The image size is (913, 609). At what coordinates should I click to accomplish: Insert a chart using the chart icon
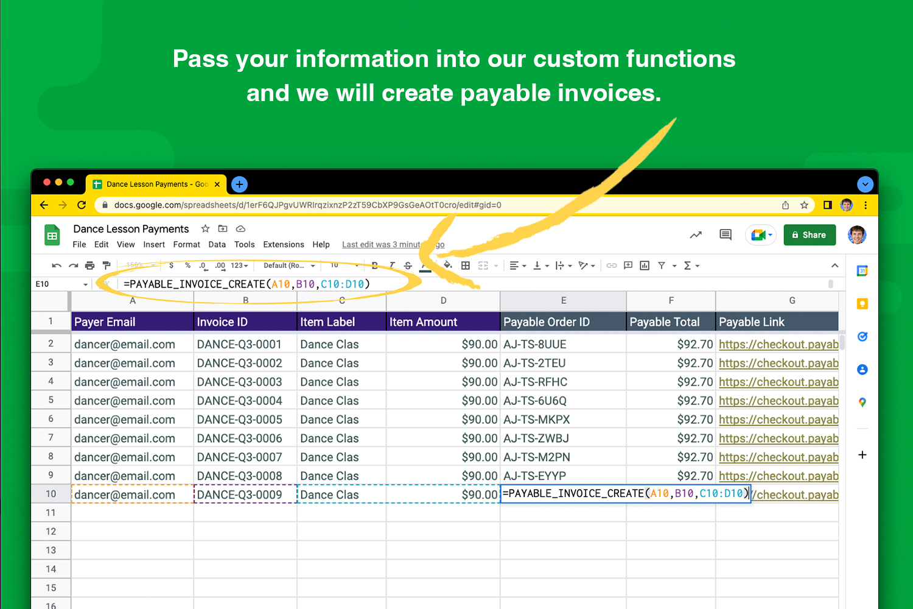pyautogui.click(x=645, y=266)
